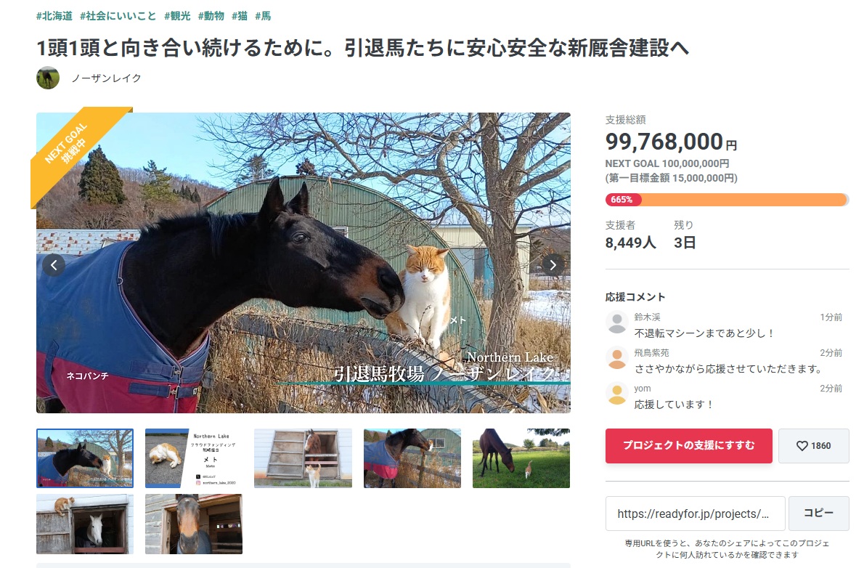Screen dimensions: 864x568
Task: Select thumbnail of horse grazing on grass
Action: tap(521, 458)
